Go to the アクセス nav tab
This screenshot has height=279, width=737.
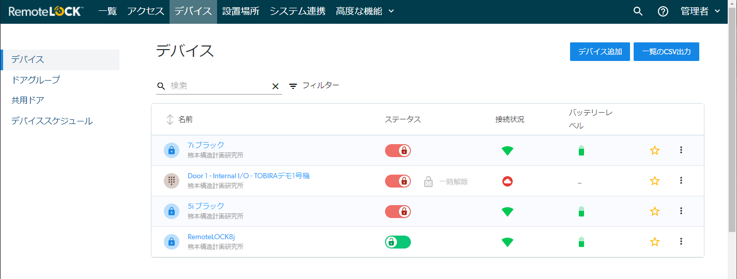[x=146, y=11]
